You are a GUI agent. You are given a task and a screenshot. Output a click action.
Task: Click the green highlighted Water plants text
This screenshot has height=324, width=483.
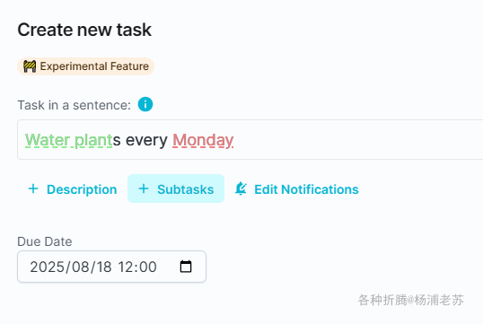pyautogui.click(x=69, y=140)
